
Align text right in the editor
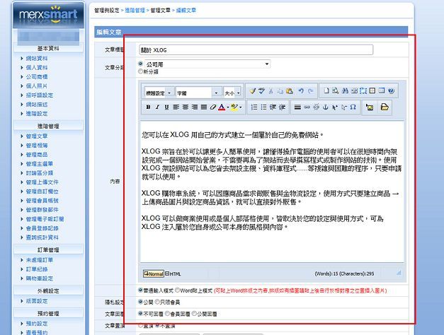coord(195,107)
